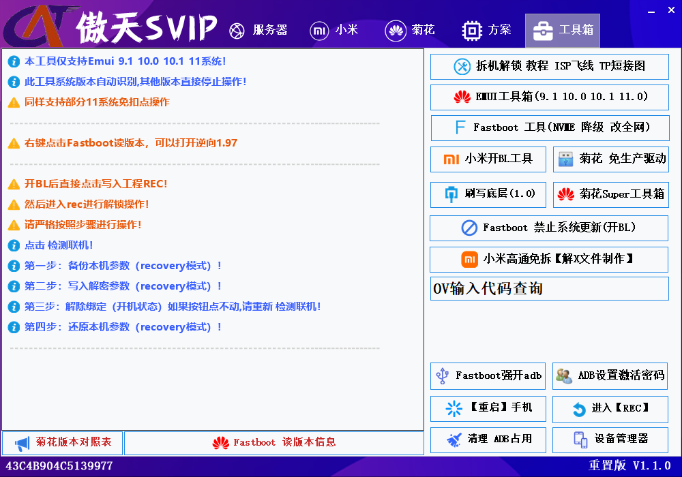Click the OV输入代码查询 field
The width and height of the screenshot is (682, 477).
click(549, 288)
